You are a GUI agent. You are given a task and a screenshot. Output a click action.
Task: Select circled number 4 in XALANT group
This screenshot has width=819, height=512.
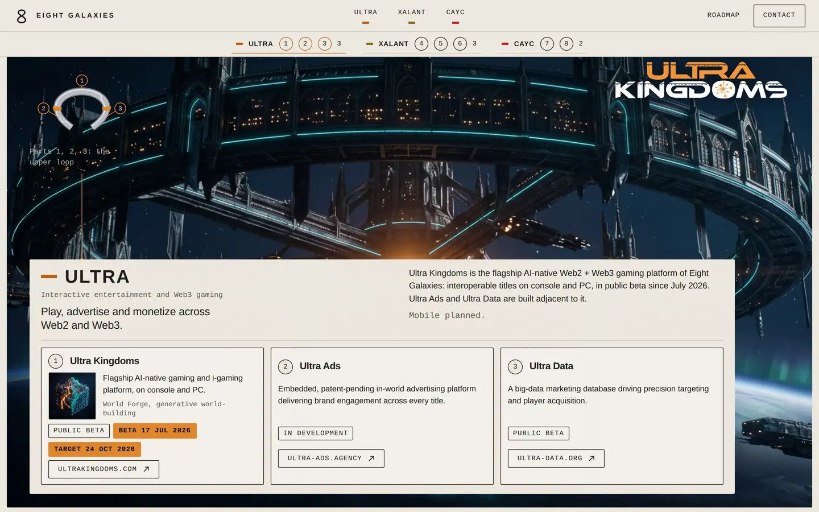(421, 44)
